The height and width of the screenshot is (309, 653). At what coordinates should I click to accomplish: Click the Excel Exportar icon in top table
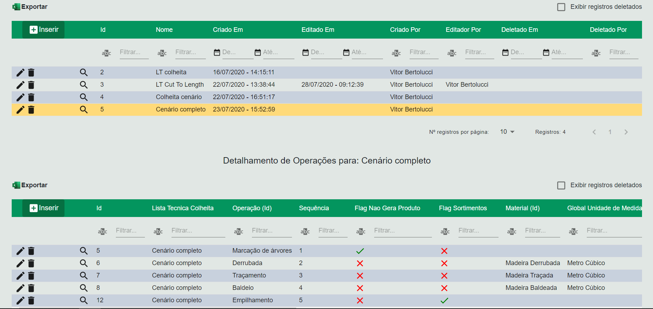point(16,7)
